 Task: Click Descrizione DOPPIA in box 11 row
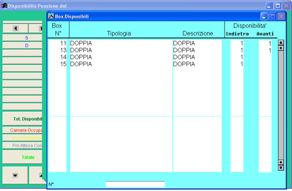click(x=184, y=43)
